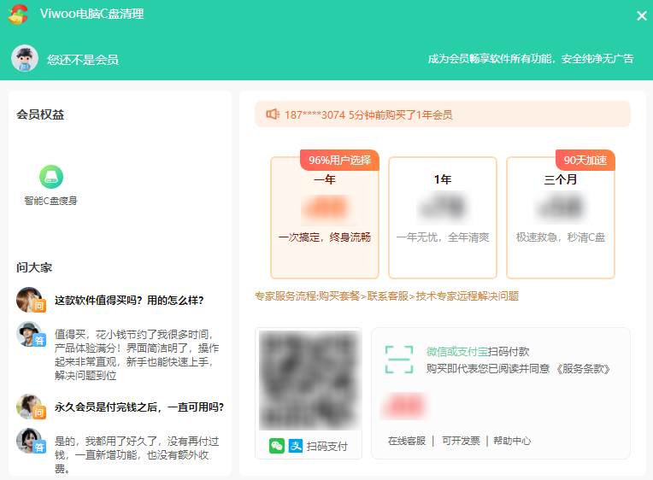Click the 极速救急，秒清C盘 slogan
The image size is (653, 480).
tap(560, 237)
